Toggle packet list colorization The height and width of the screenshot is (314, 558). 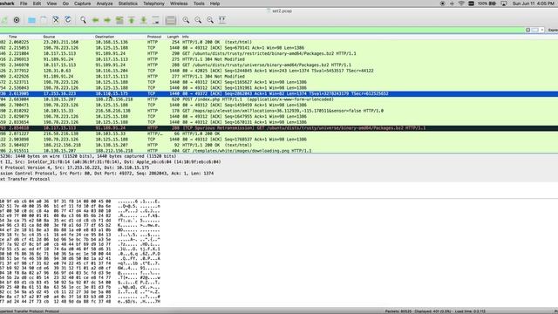click(x=171, y=20)
